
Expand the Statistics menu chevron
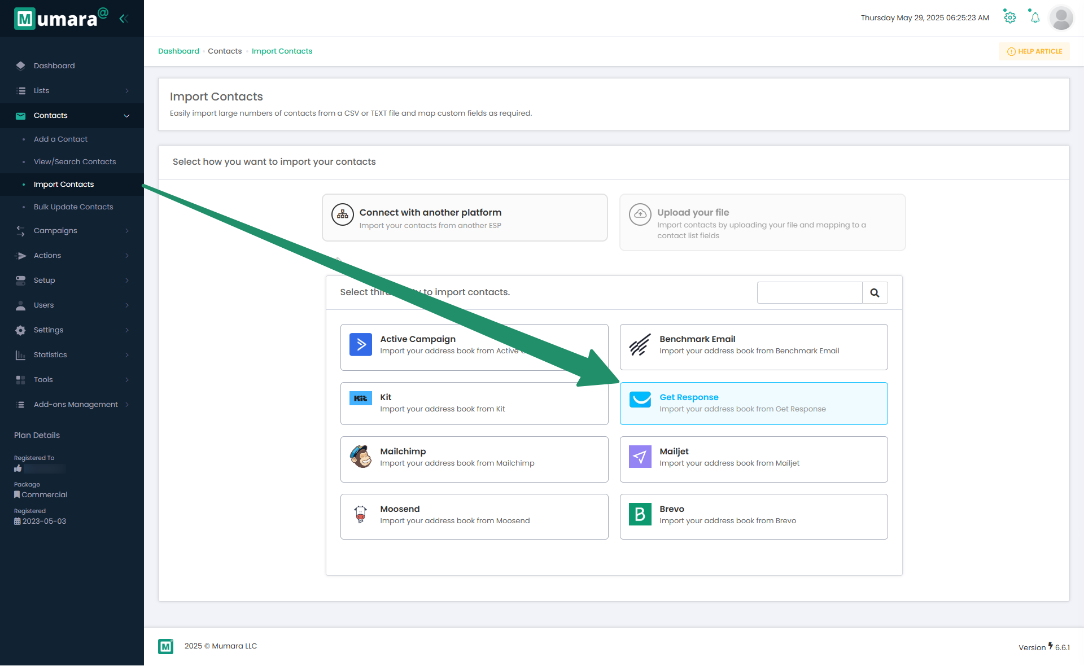[127, 355]
